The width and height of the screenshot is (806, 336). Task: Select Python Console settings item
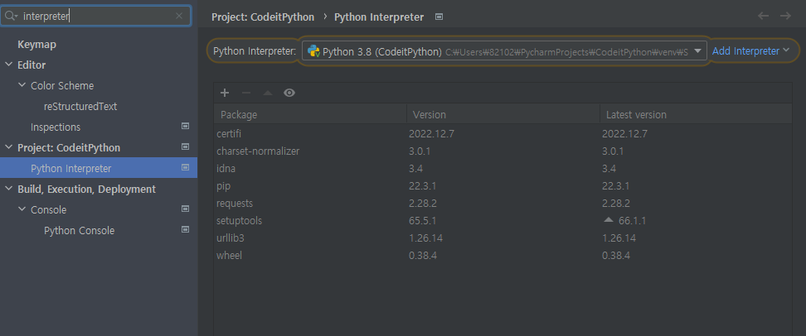click(x=79, y=230)
